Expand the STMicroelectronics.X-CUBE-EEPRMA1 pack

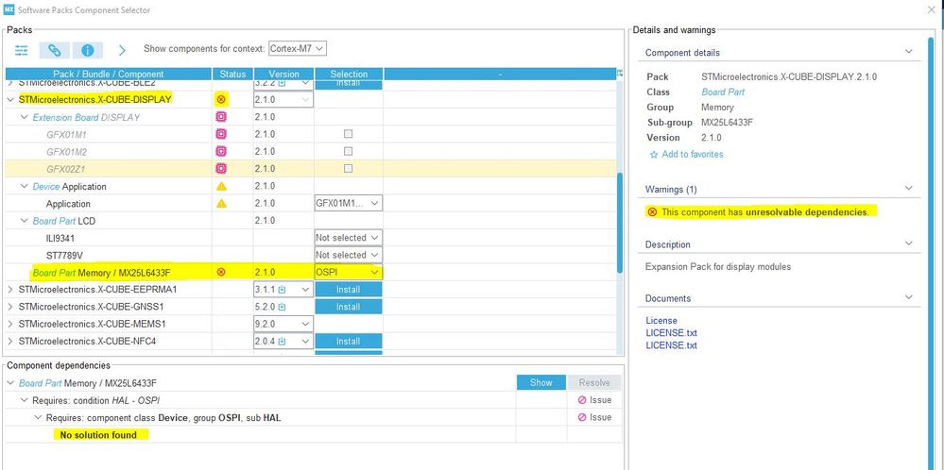(10, 290)
